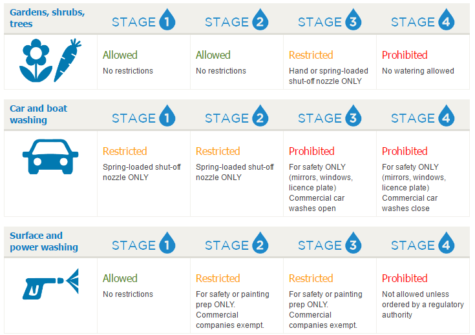Select the "Gardens, shrubs, trees" heading
The image size is (475, 335).
click(47, 18)
